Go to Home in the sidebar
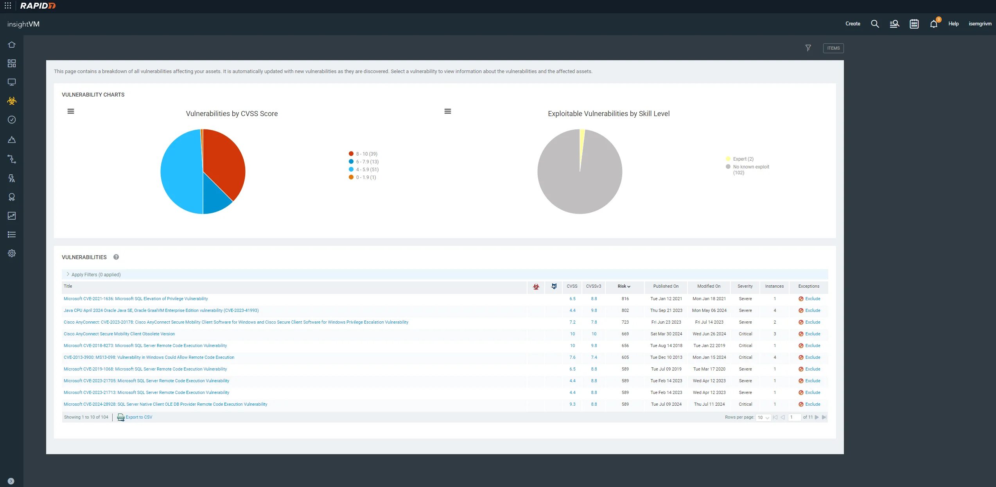Image resolution: width=996 pixels, height=487 pixels. click(12, 45)
